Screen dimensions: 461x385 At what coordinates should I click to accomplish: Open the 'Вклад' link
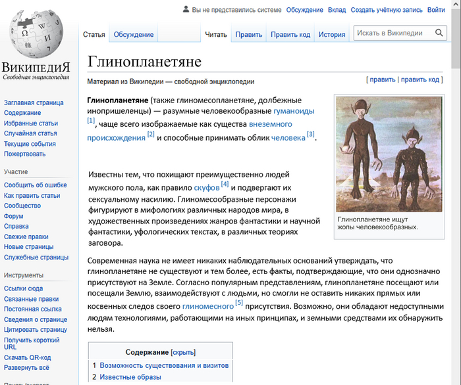[x=337, y=10]
